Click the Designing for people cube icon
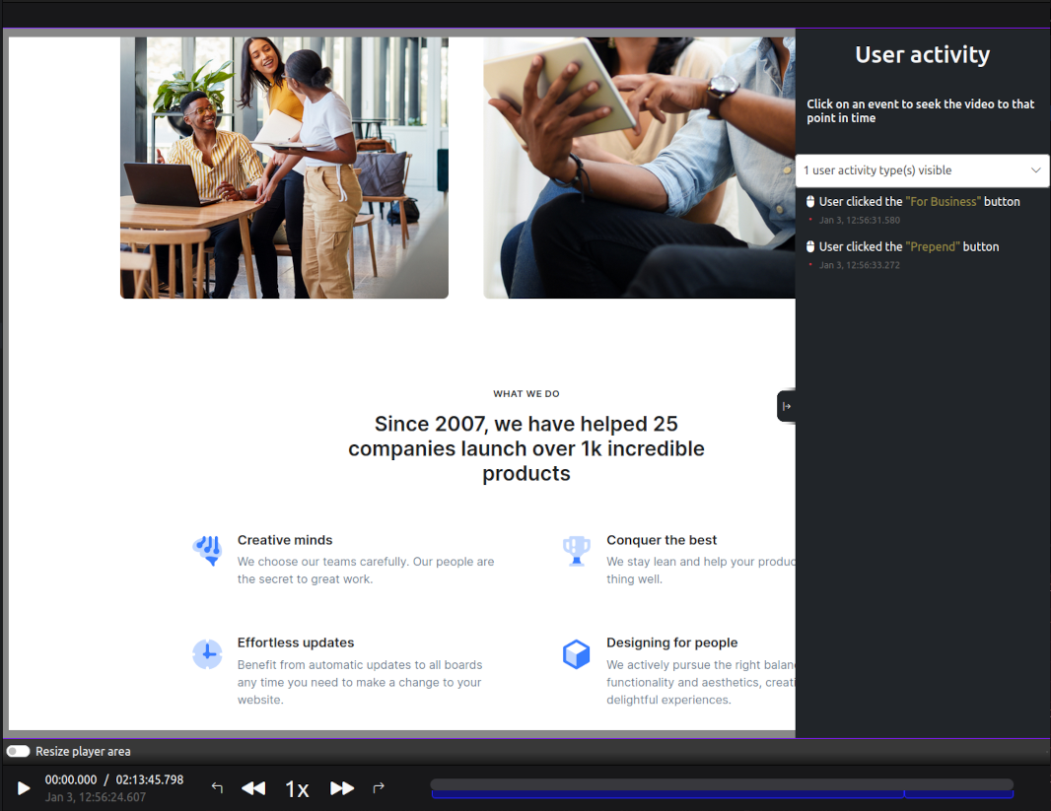This screenshot has height=811, width=1051. point(576,653)
